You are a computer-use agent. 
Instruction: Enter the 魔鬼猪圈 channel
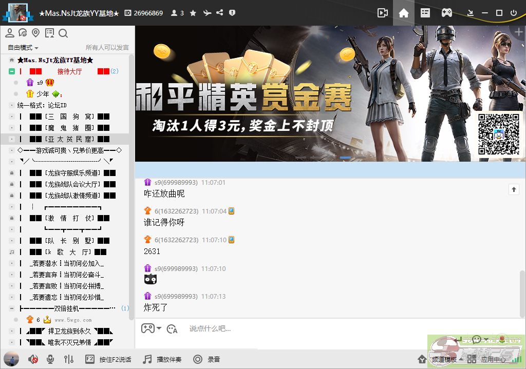pyautogui.click(x=69, y=128)
